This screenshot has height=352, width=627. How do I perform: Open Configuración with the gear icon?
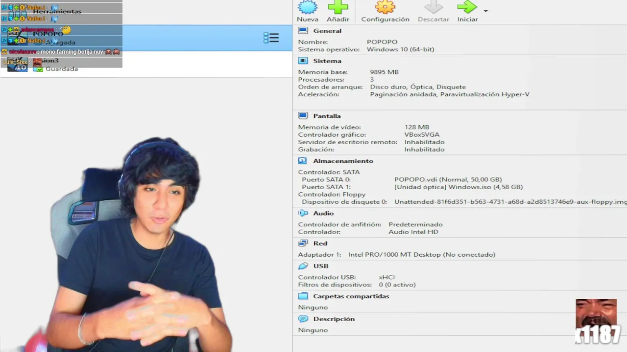tap(385, 12)
